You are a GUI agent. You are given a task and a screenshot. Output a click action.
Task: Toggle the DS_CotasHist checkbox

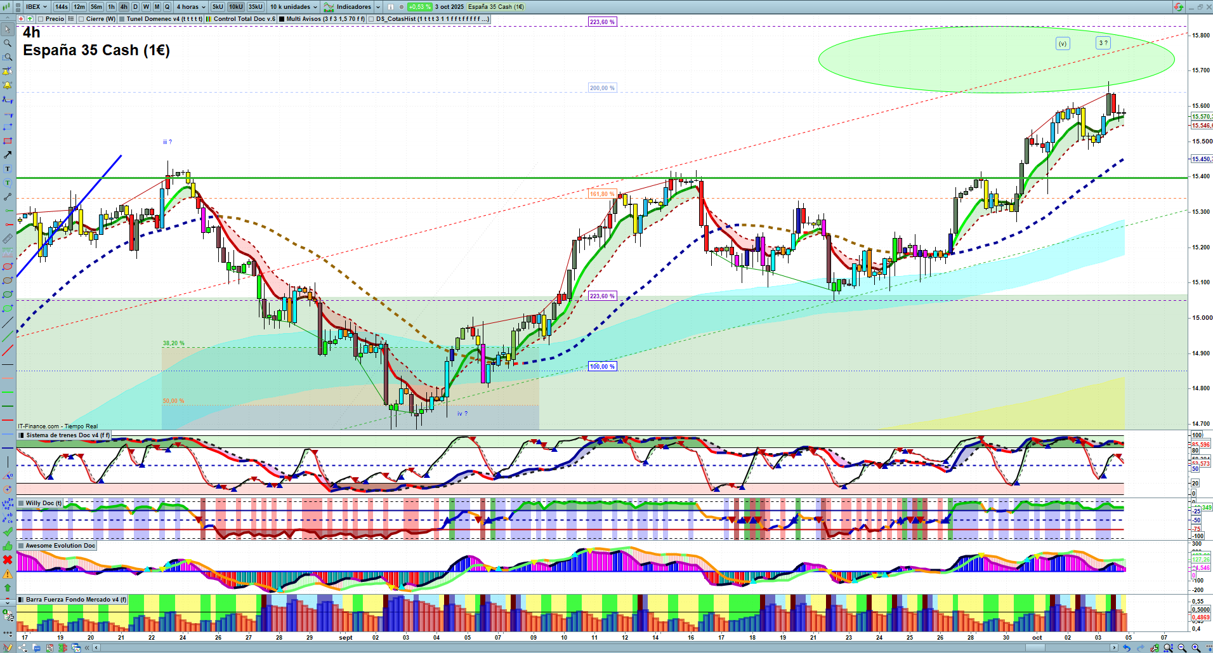(x=371, y=19)
